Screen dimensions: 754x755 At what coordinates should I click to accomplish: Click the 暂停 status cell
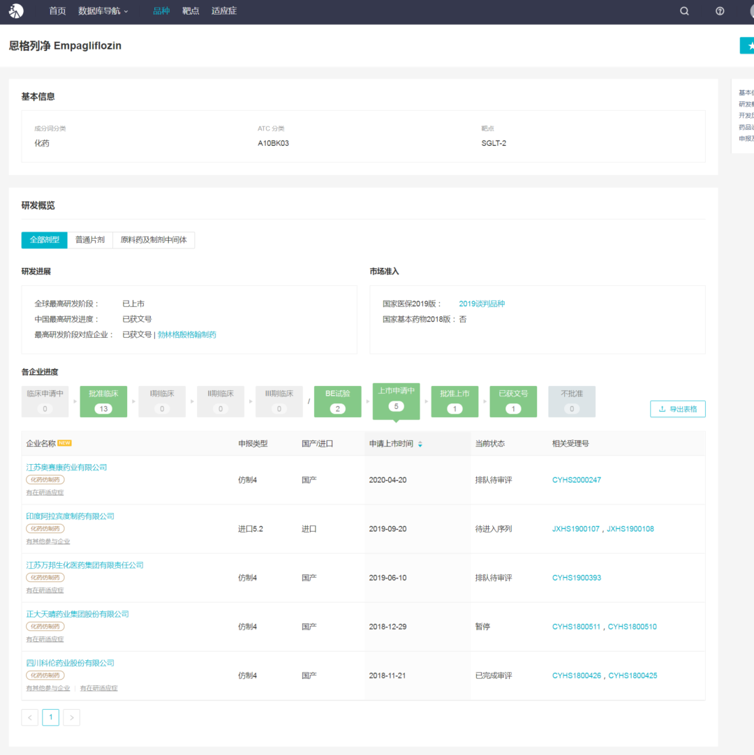coord(482,627)
